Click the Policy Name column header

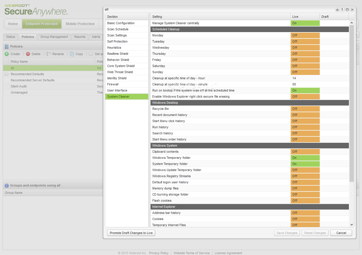[x=52, y=61]
